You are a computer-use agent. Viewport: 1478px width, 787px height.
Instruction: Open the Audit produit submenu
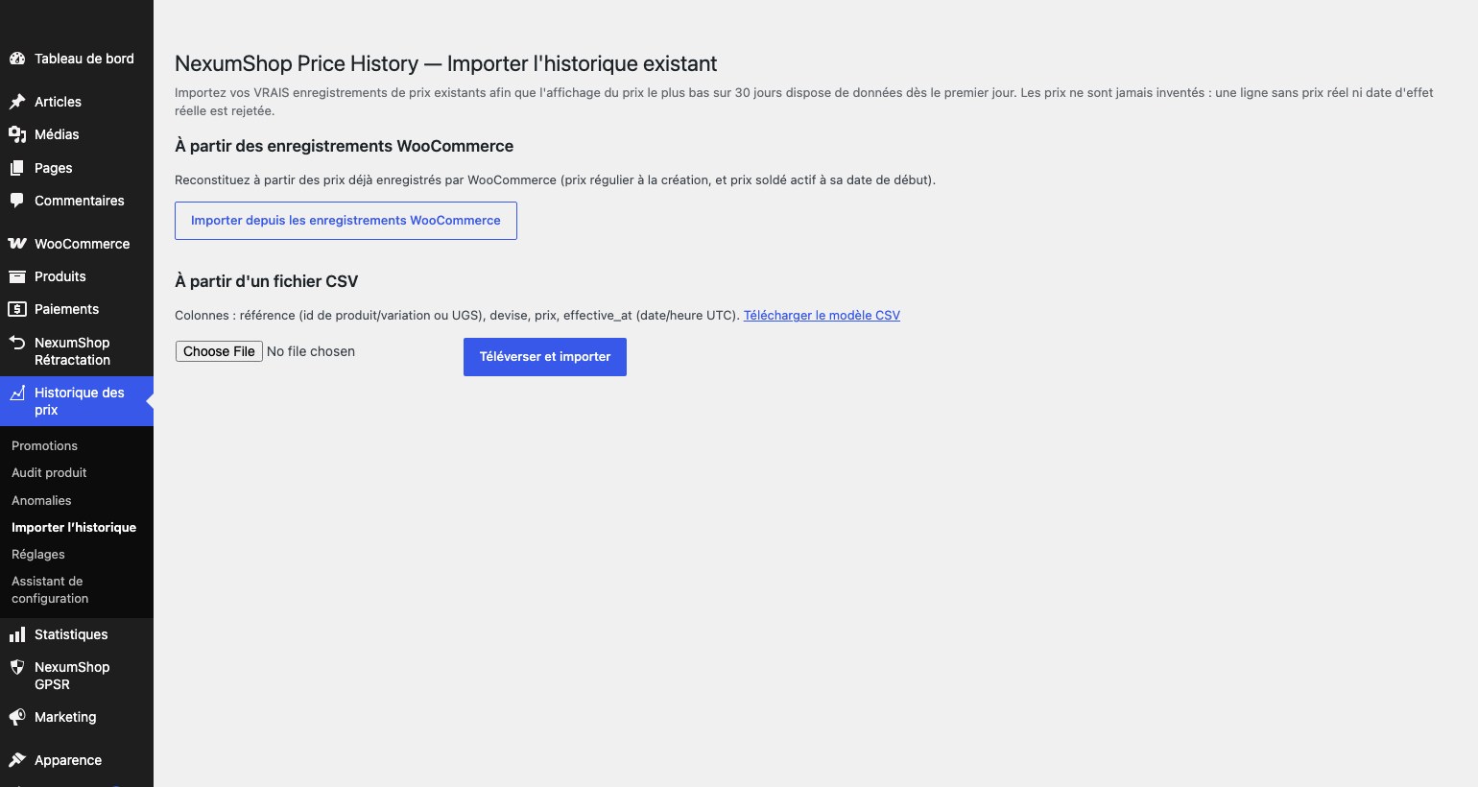[49, 472]
